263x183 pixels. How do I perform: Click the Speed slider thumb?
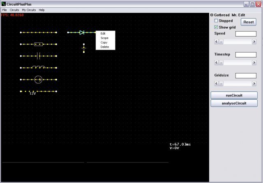(221, 42)
